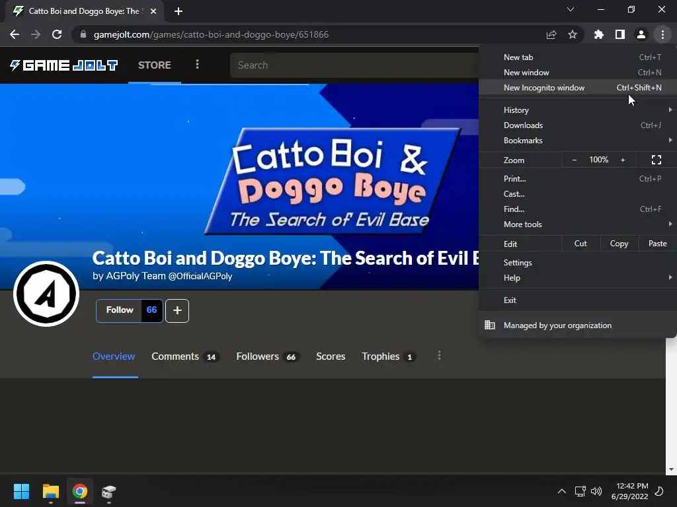Select New tab in Chrome menu
Image resolution: width=677 pixels, height=507 pixels.
click(578, 57)
